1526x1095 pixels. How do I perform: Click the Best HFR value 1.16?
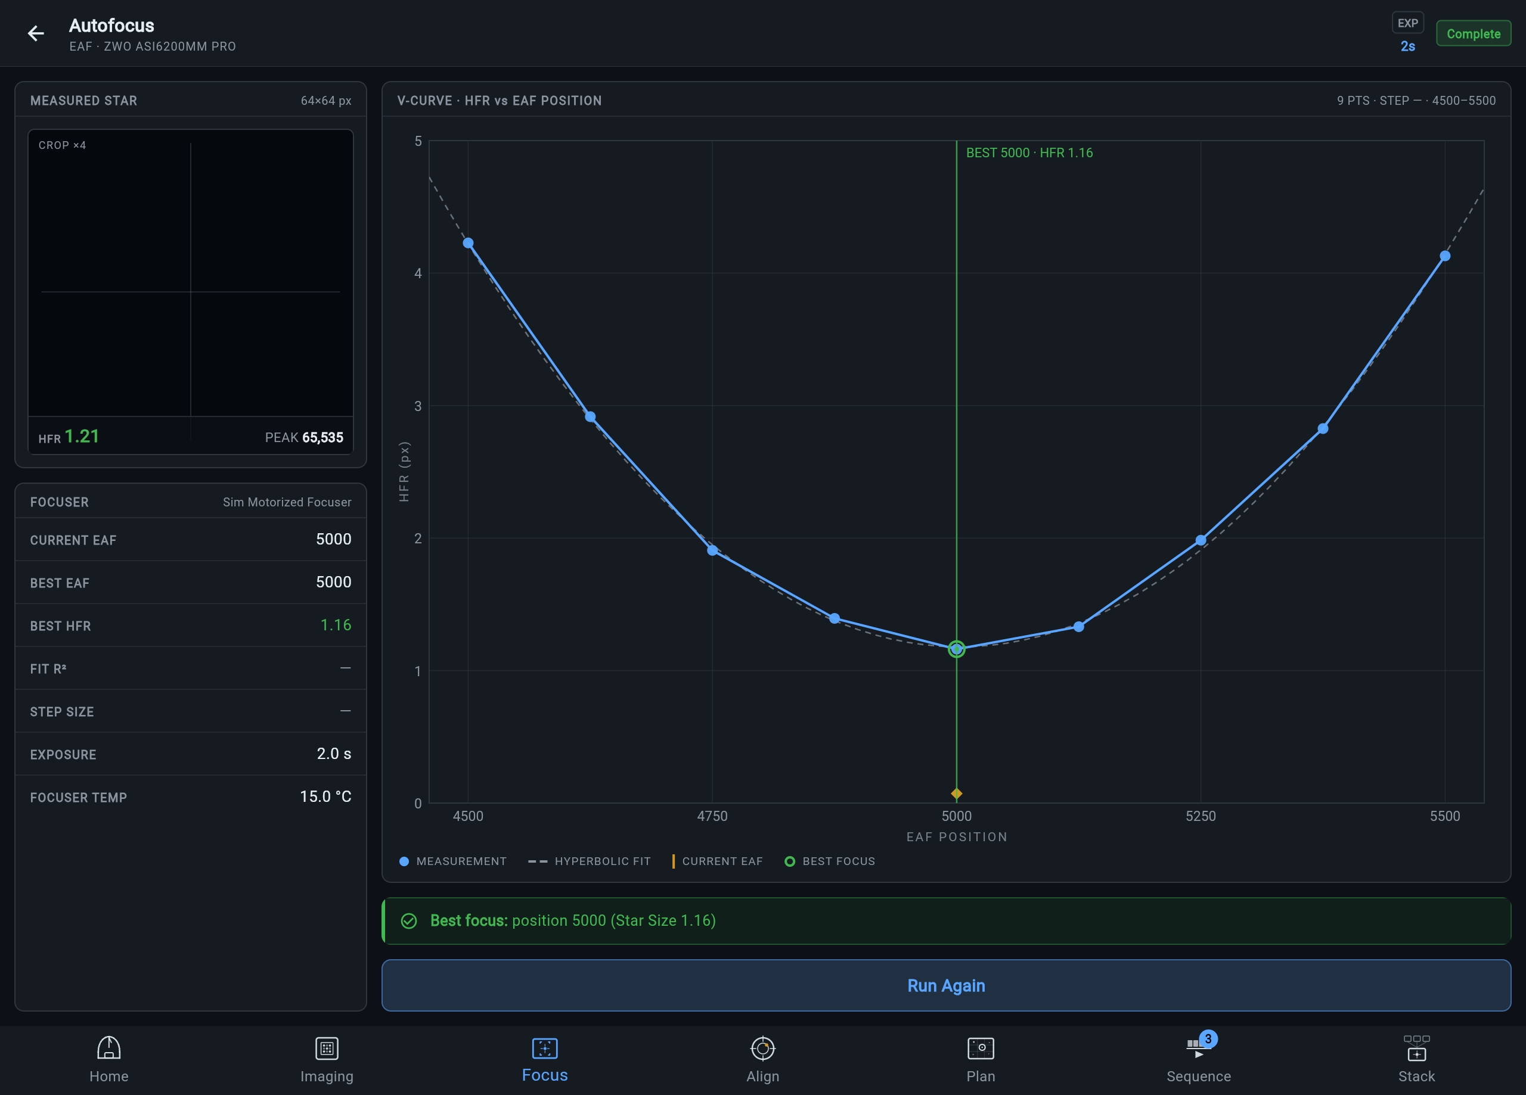336,626
